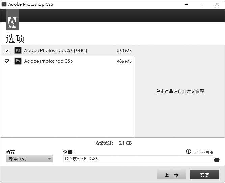Toggle the 486 MB Adobe Photoshop CS6 checkbox
Screen dimensions: 225x183
(x=7, y=62)
